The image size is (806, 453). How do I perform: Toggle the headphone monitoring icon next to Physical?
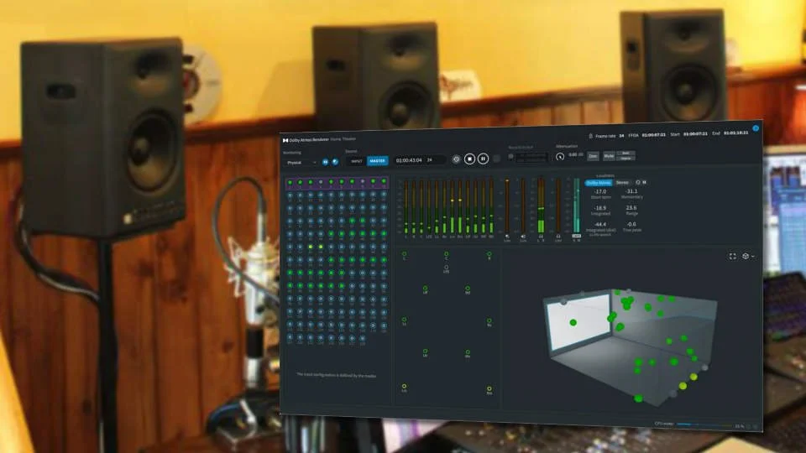pos(326,162)
